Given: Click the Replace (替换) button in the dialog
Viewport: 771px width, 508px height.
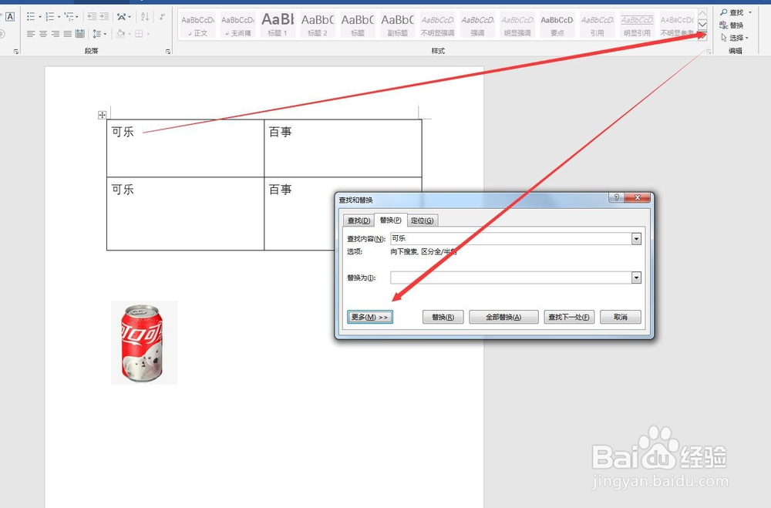Looking at the screenshot, I should 443,317.
